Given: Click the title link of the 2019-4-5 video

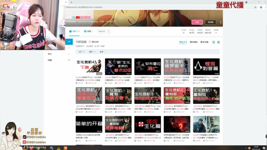Looking at the screenshot, I should coord(206,79).
